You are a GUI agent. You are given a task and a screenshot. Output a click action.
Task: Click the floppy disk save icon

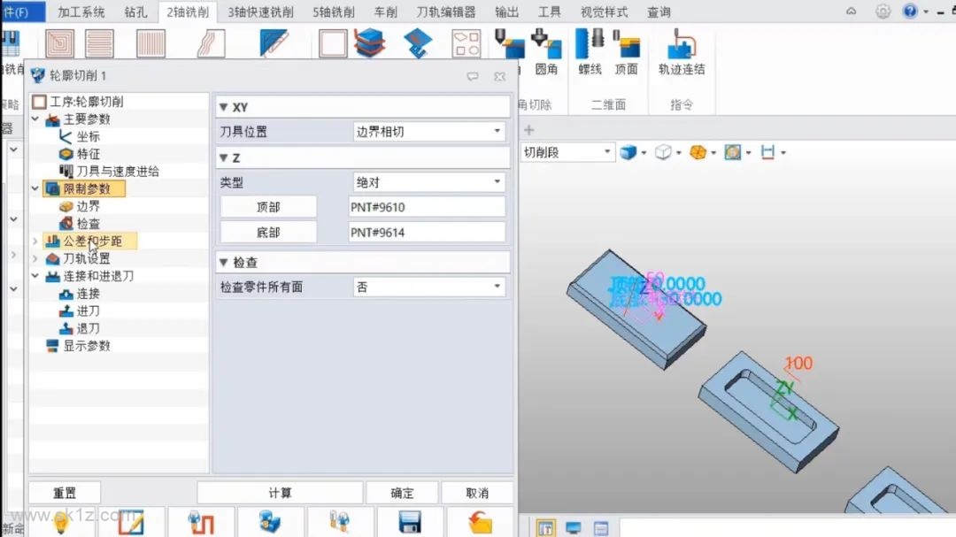pos(410,523)
